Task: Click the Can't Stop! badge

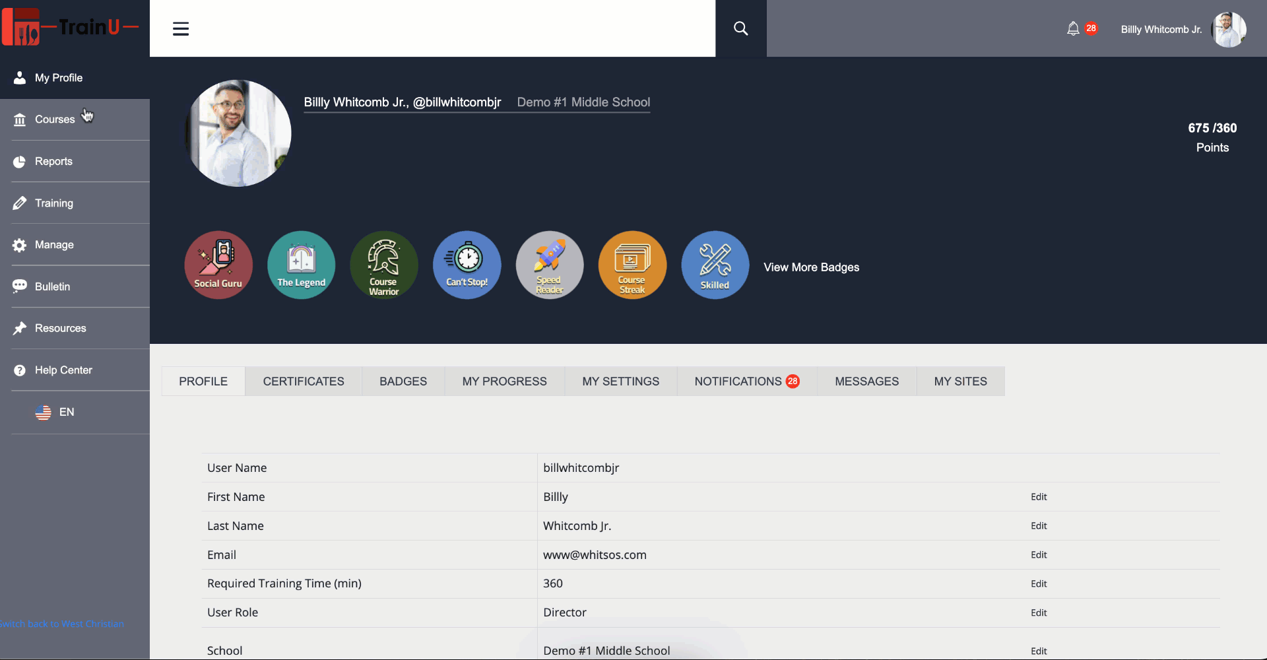Action: (x=467, y=265)
